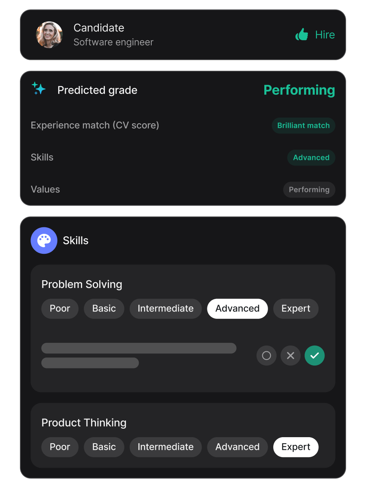This screenshot has width=366, height=488.
Task: Select Basic for Problem Solving
Action: [x=104, y=309]
